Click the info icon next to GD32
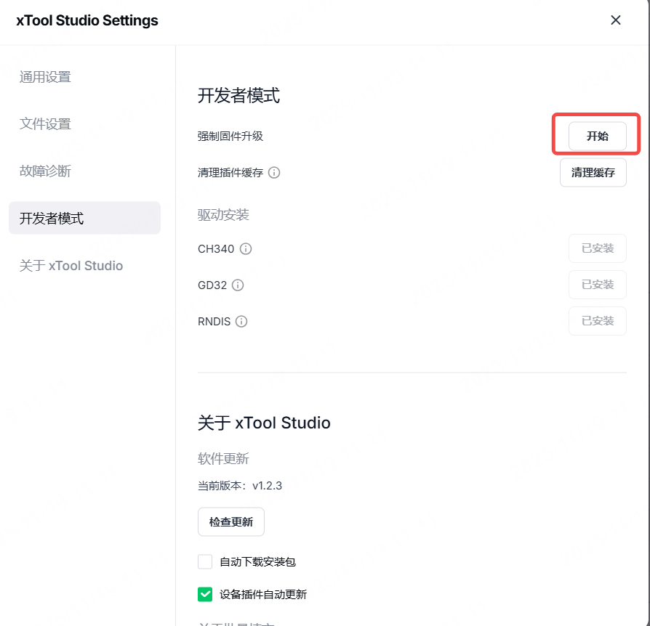650x626 pixels. (238, 285)
